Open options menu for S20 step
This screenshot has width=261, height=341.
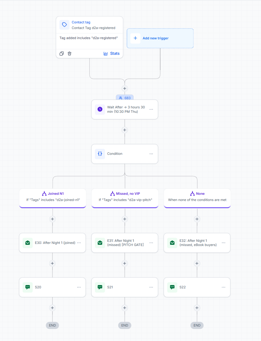(x=79, y=287)
